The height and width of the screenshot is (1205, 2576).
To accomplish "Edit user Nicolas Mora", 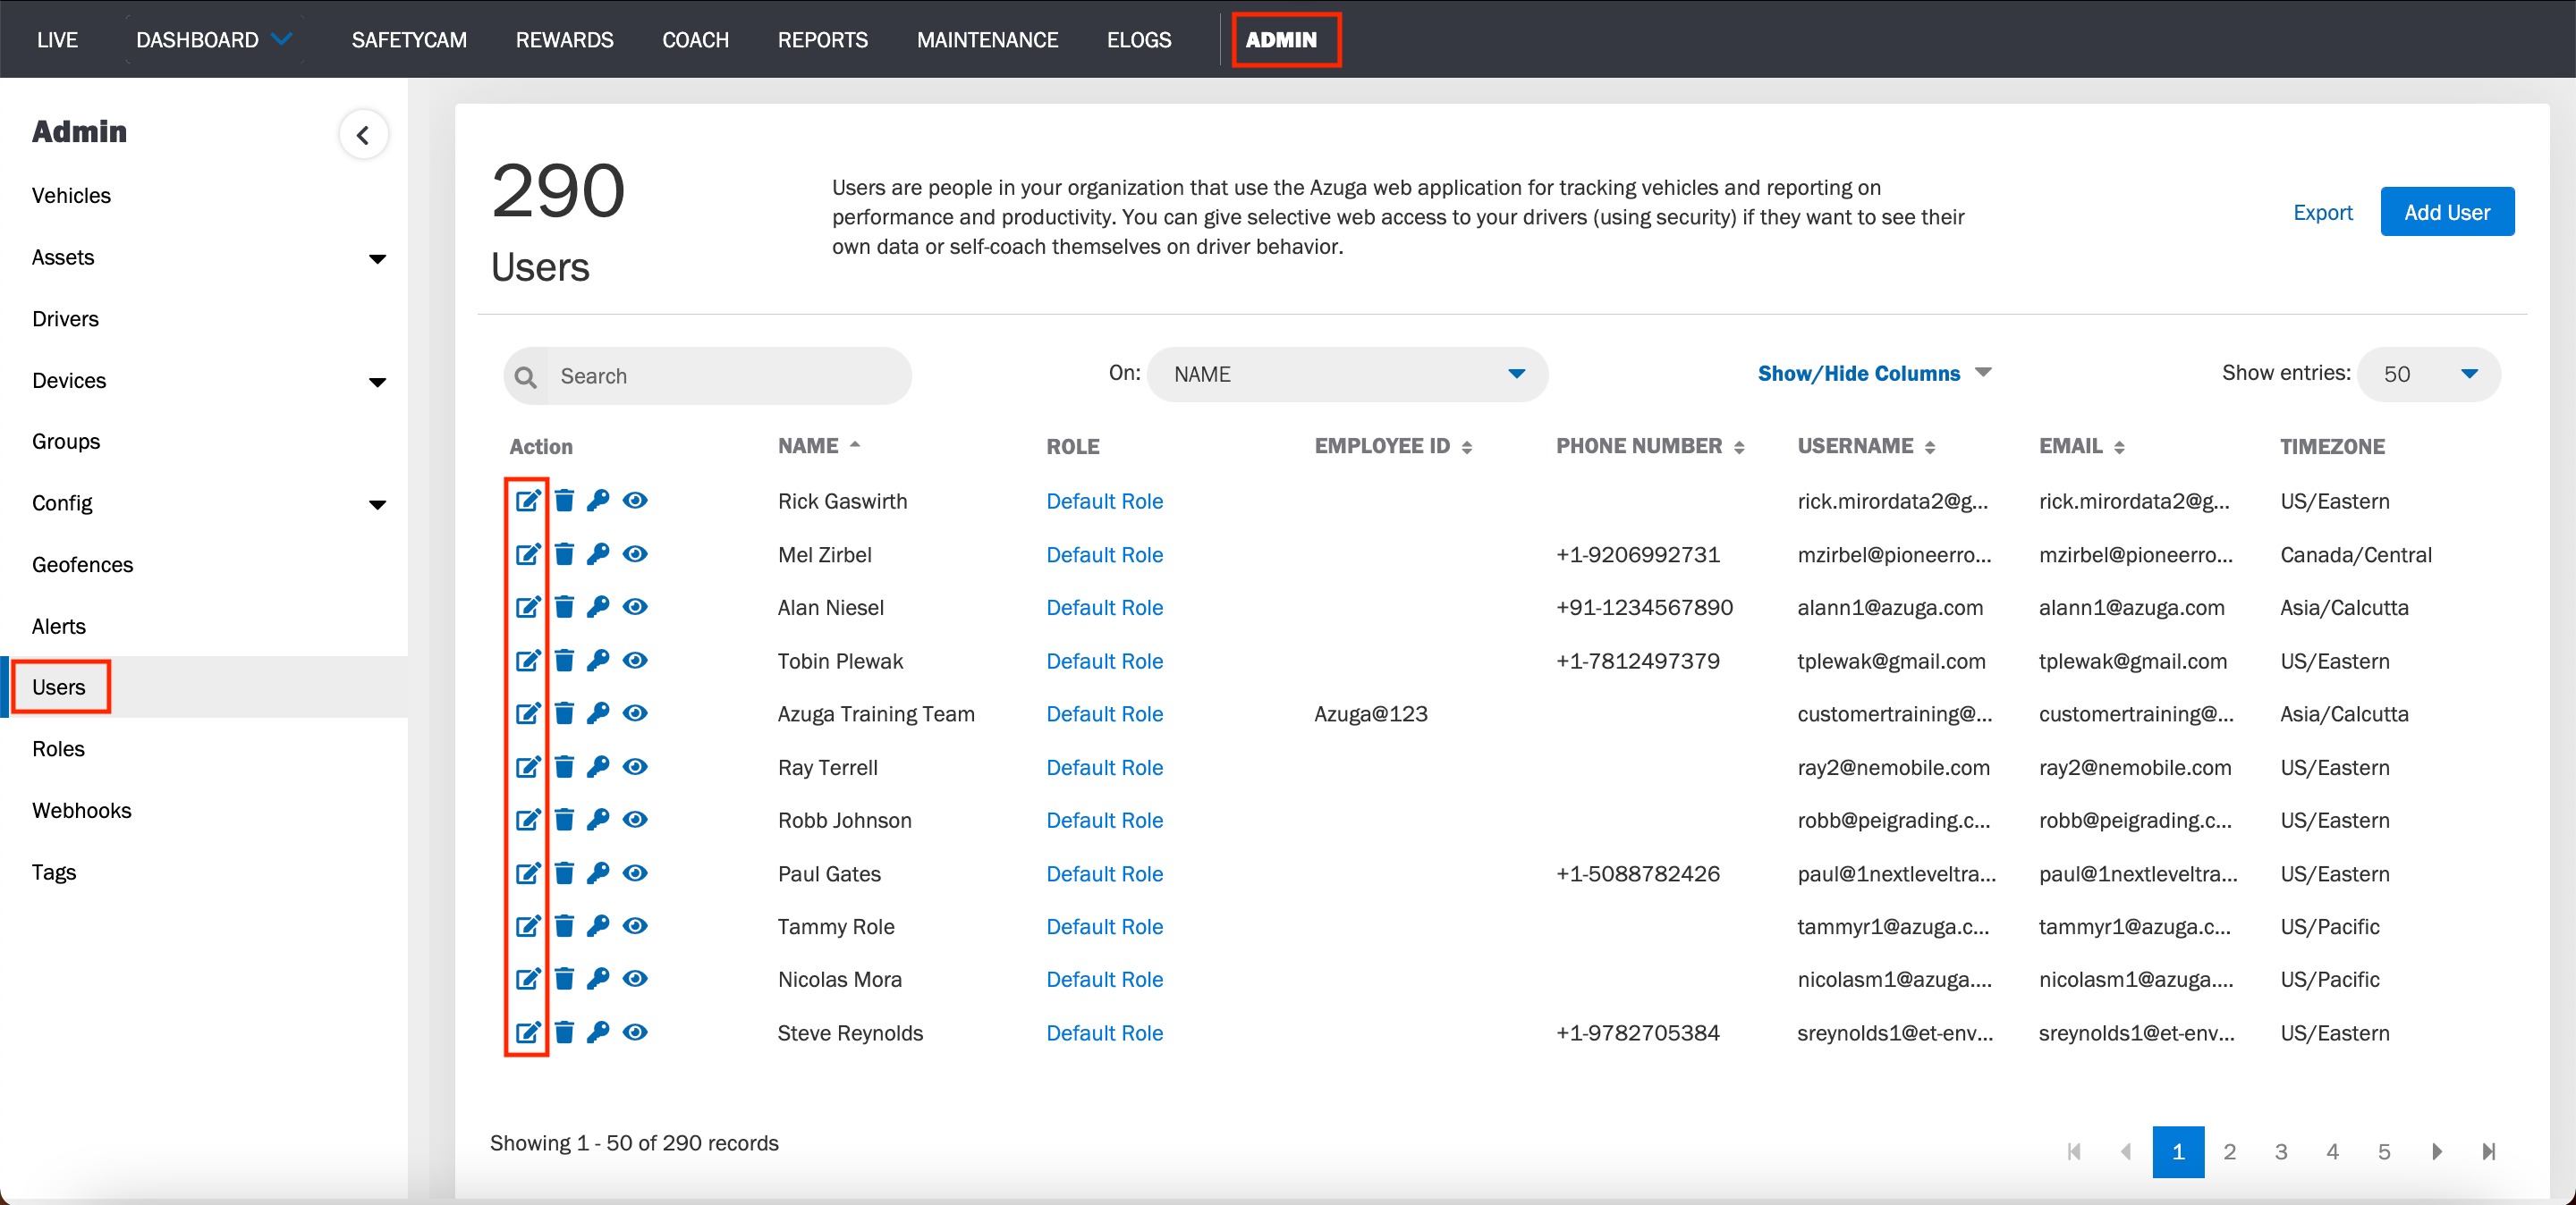I will (528, 979).
